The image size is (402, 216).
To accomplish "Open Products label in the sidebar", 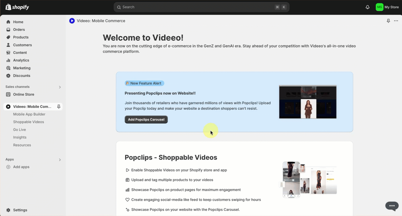I will [21, 37].
